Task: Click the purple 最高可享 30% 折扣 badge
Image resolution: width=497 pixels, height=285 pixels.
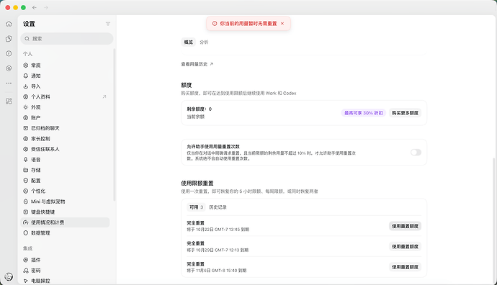Action: [364, 113]
